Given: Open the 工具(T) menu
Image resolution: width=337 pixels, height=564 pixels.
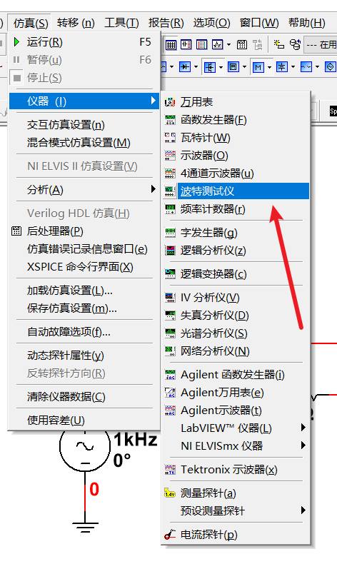Looking at the screenshot, I should click(121, 23).
